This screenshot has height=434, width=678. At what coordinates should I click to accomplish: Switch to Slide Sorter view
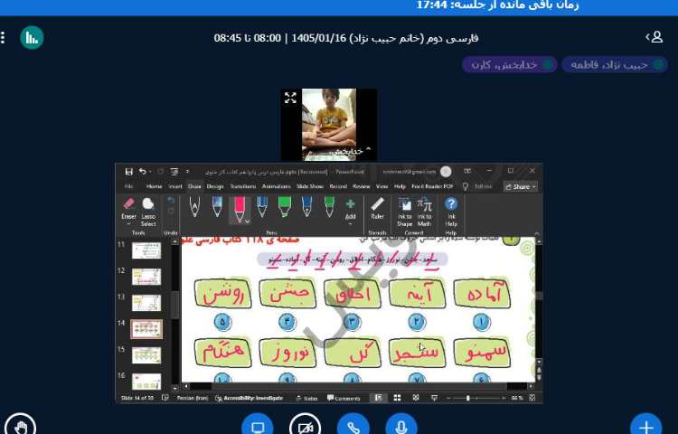click(x=397, y=398)
